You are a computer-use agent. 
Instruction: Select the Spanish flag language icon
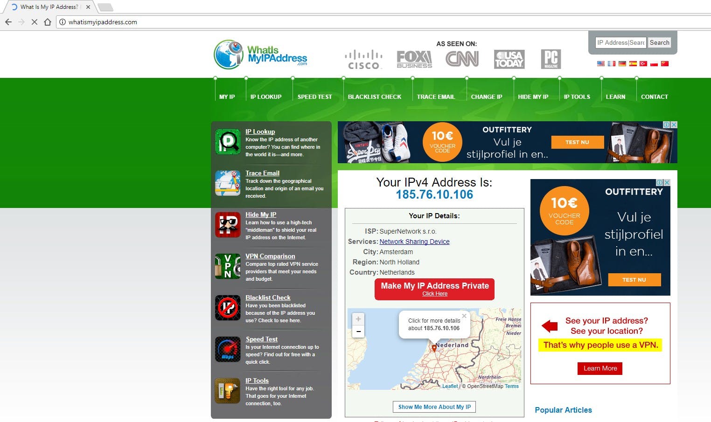pyautogui.click(x=633, y=63)
